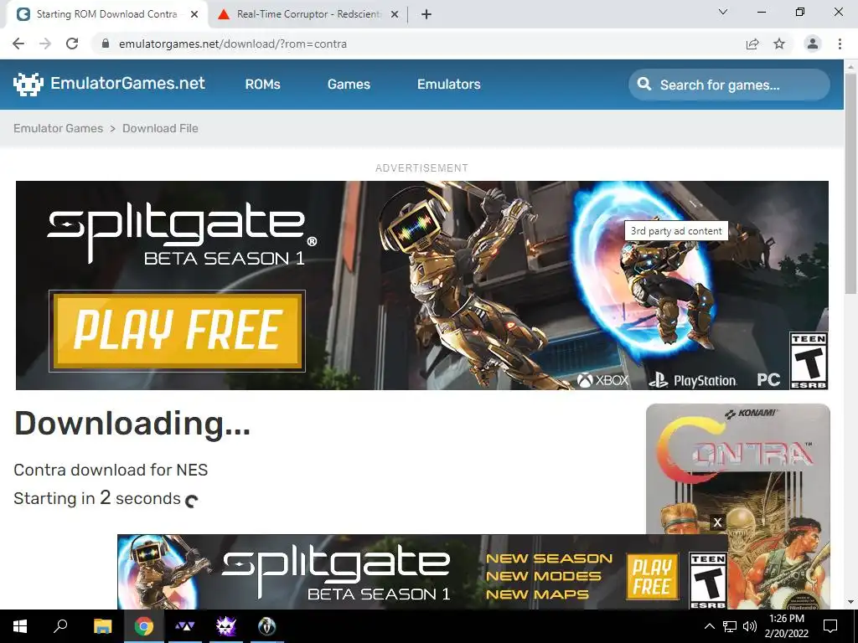Dismiss the bottom ad with X
Viewport: 858px width, 643px height.
click(717, 522)
